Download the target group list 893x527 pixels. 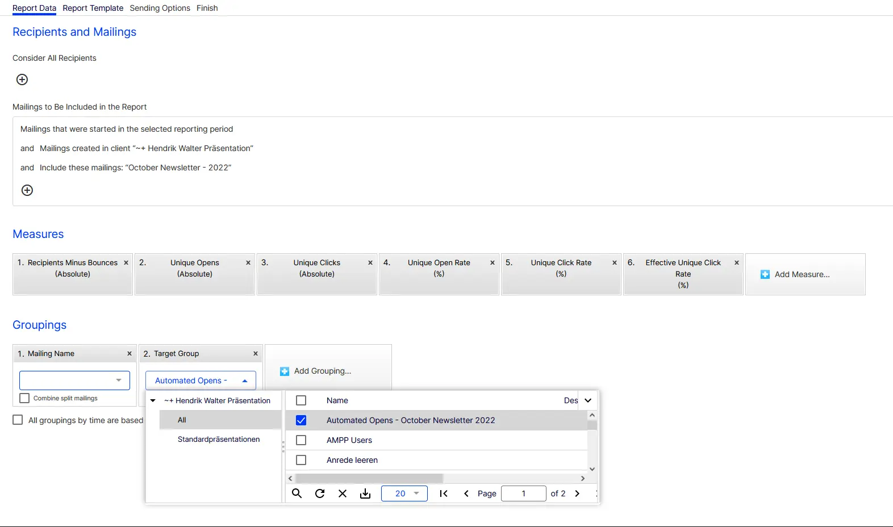click(x=365, y=493)
